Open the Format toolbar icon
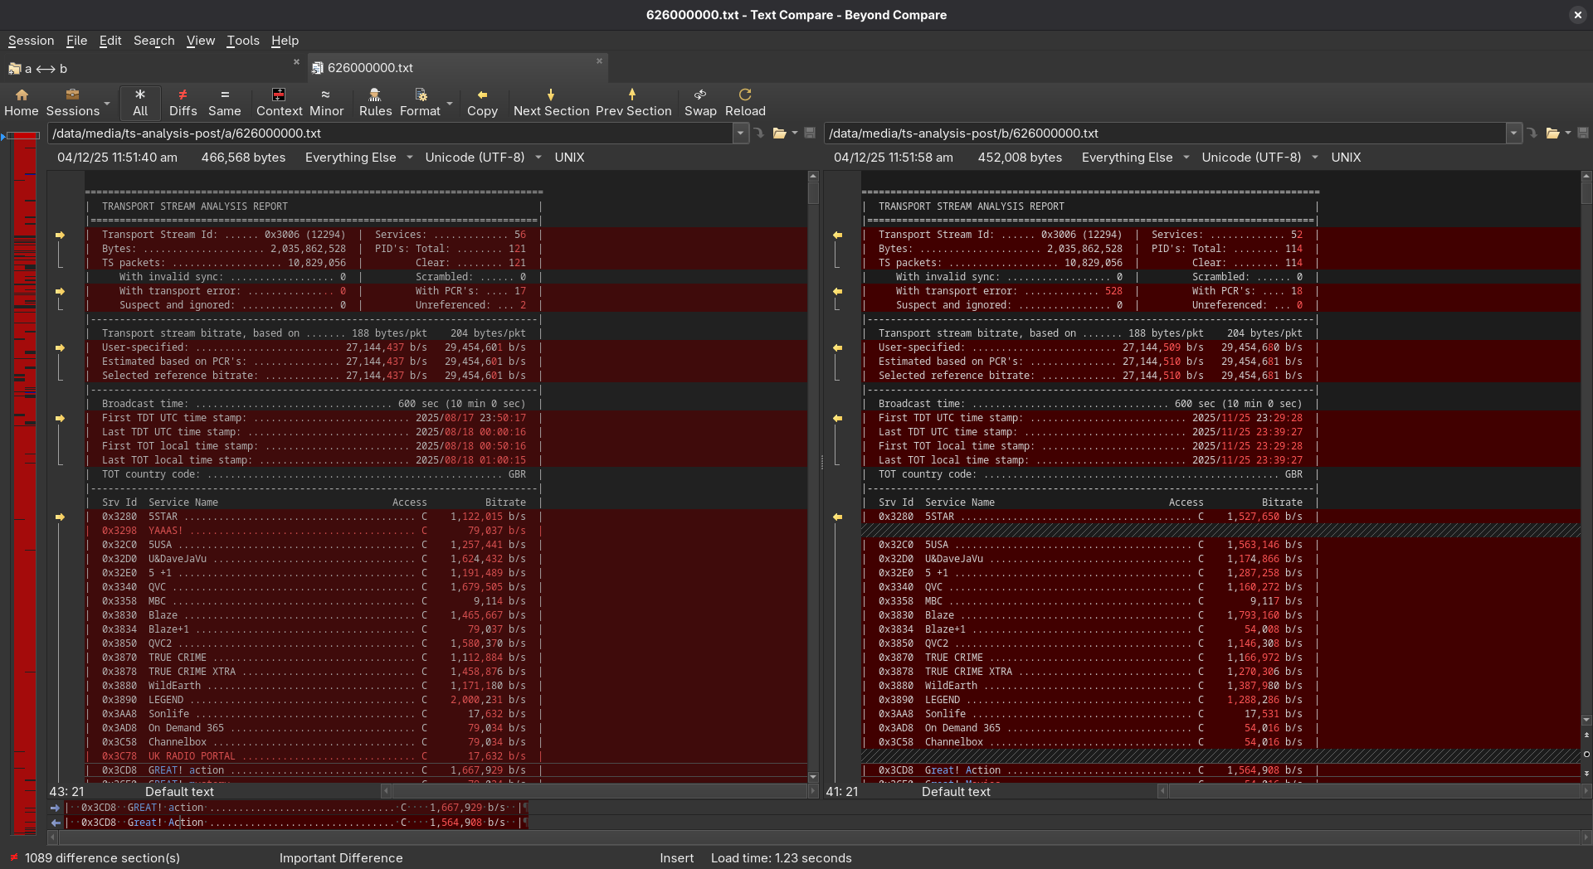 coord(420,102)
